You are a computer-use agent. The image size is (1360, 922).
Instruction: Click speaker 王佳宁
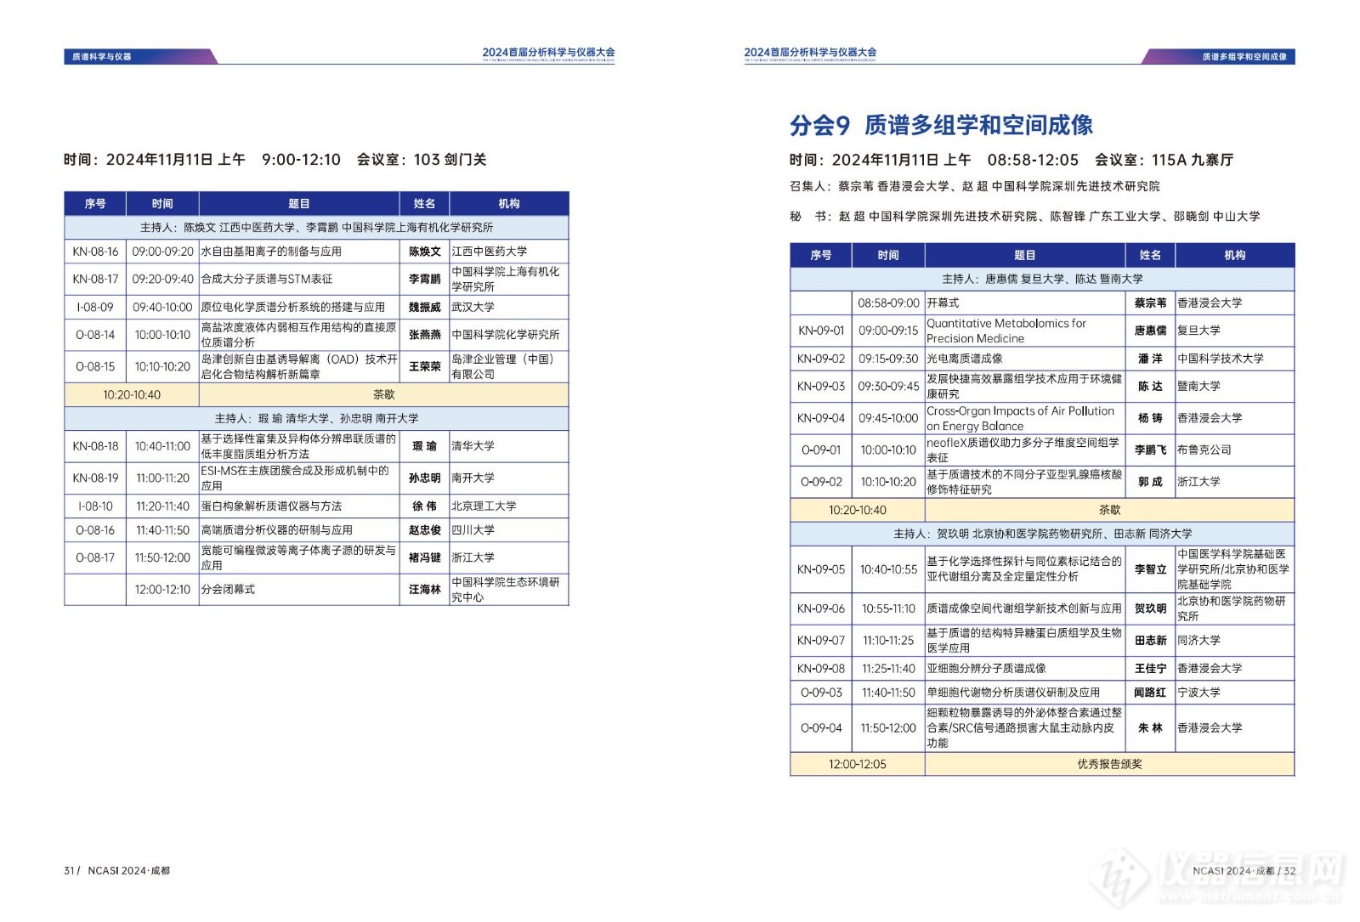point(1150,668)
